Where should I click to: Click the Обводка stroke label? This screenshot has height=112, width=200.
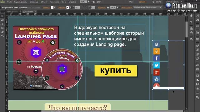[x=62, y=7]
